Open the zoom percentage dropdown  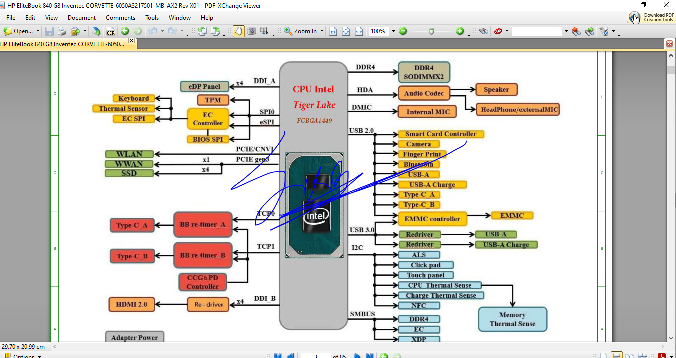click(x=393, y=31)
